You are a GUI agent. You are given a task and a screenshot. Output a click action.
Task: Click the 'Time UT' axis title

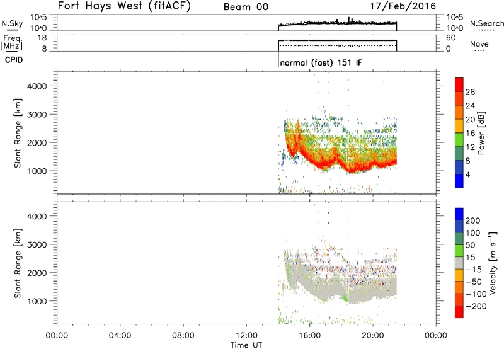[x=246, y=345]
